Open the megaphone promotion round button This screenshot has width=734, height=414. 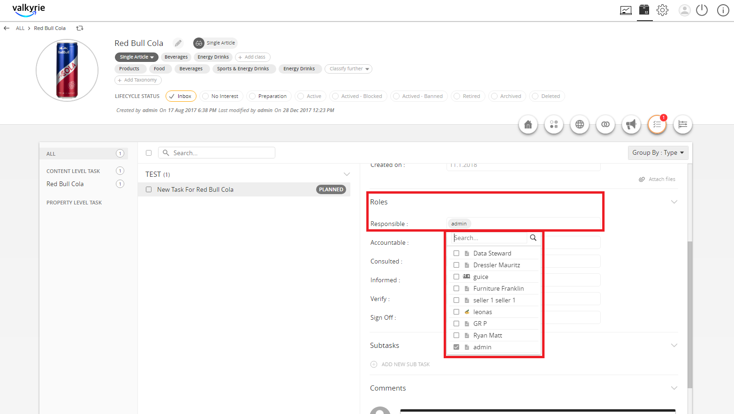pos(631,125)
